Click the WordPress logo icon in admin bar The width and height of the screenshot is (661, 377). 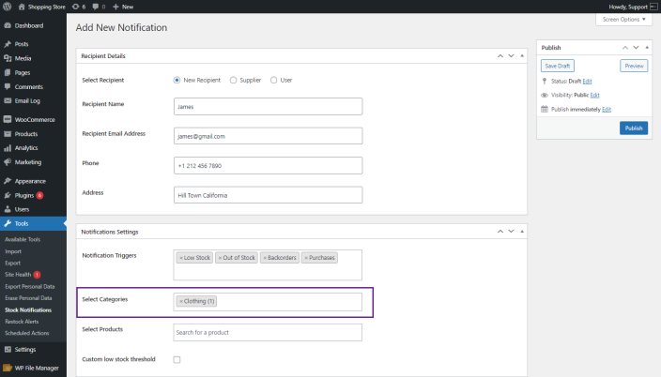[x=8, y=6]
